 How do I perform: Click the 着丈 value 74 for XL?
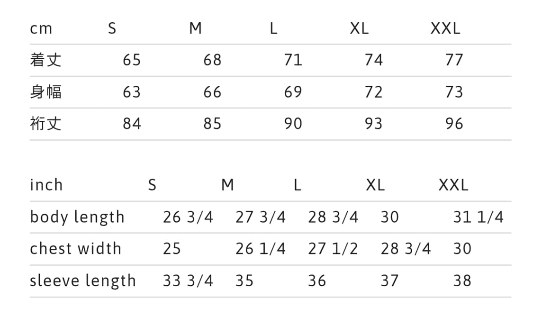tap(373, 60)
